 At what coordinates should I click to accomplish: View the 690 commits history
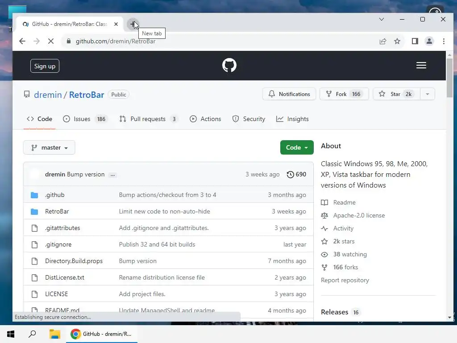pos(296,175)
